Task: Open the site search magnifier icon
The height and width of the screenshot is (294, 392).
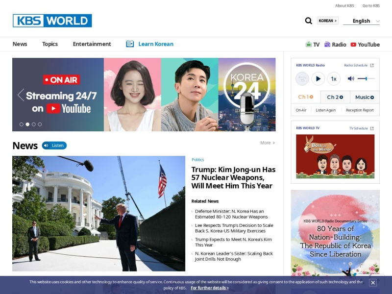Action: [x=309, y=21]
